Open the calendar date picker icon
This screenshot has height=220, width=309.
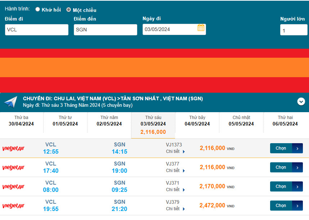pos(201,28)
